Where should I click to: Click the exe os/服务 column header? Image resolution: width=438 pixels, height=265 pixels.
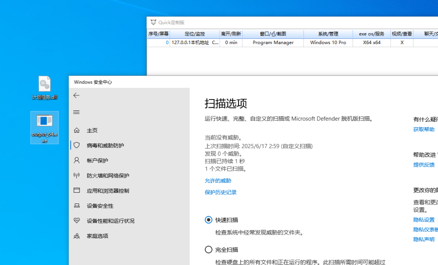371,34
